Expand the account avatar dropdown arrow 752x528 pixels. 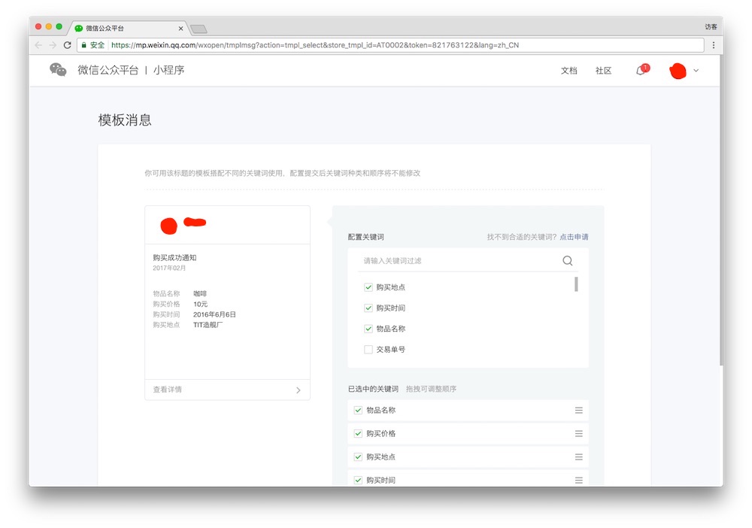696,71
